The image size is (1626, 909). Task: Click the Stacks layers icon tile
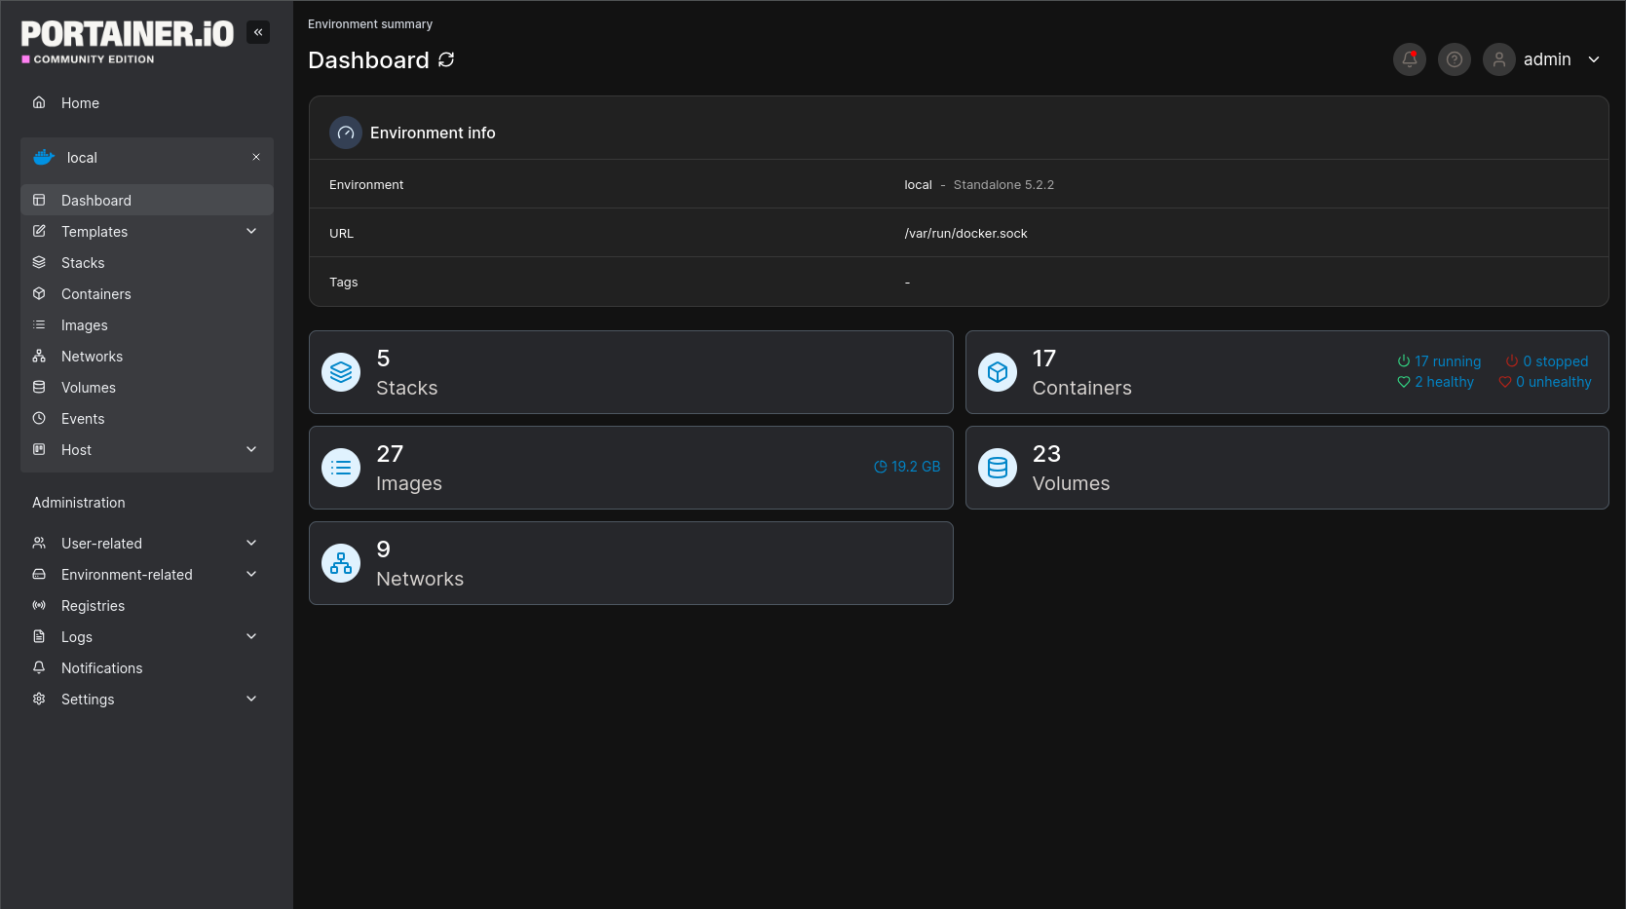coord(341,372)
